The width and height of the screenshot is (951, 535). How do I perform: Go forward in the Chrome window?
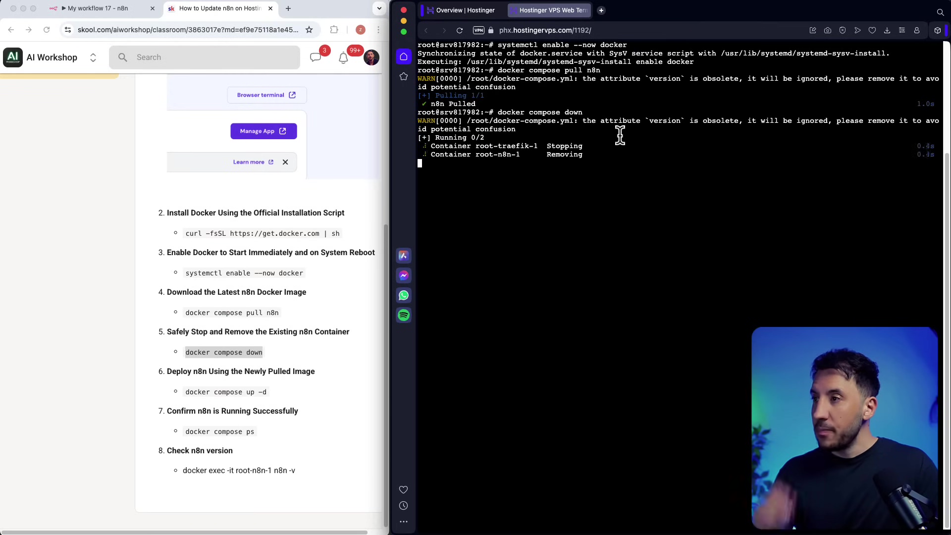click(x=29, y=30)
